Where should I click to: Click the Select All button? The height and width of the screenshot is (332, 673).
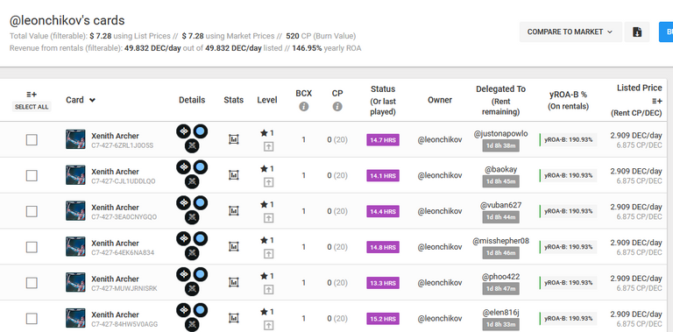point(32,107)
